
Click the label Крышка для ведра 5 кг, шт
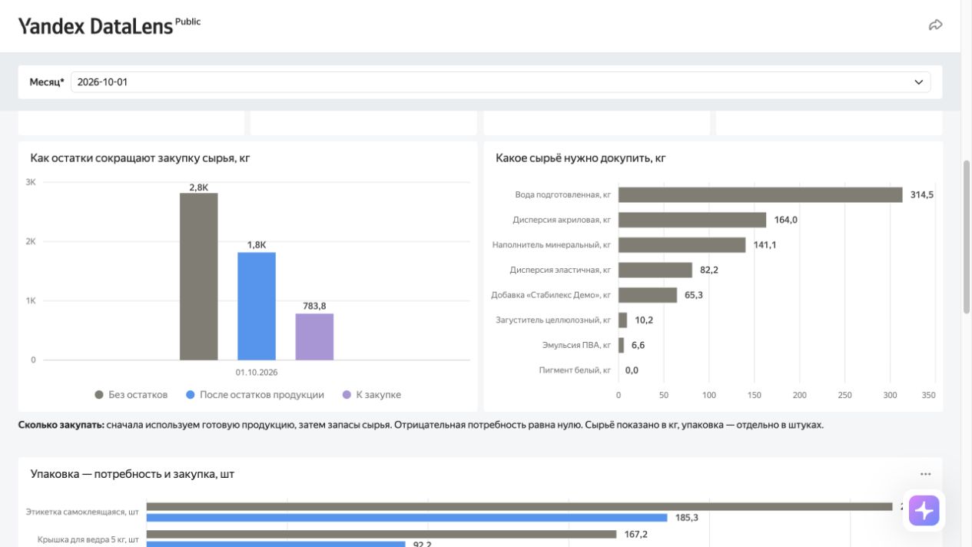[x=88, y=540]
